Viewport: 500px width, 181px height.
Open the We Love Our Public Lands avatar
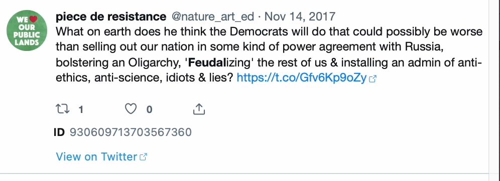27,30
